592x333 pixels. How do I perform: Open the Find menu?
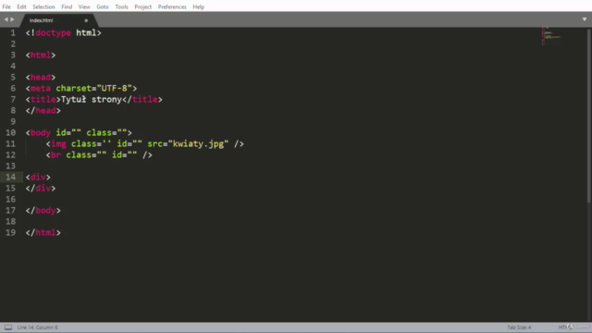tap(67, 6)
